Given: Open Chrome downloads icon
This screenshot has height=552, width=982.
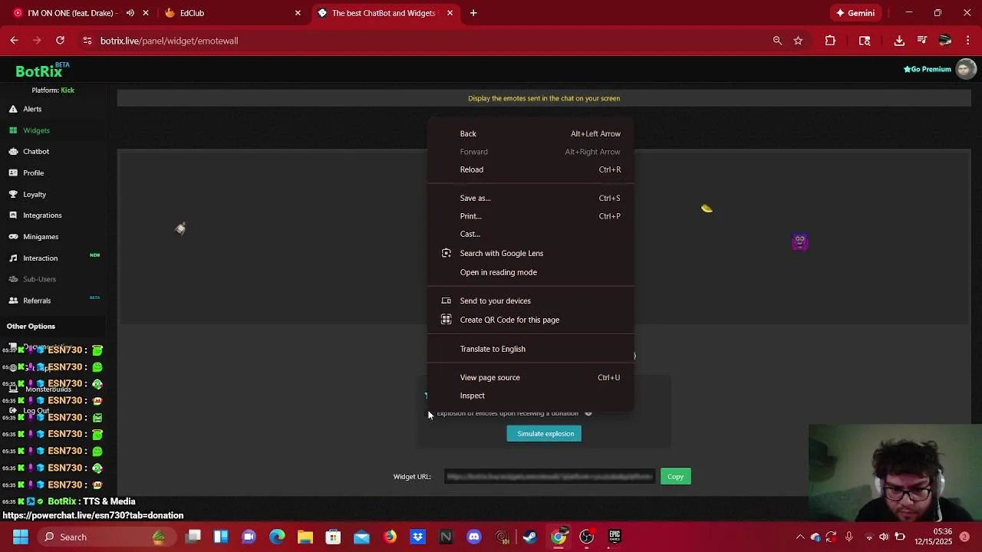Looking at the screenshot, I should [899, 41].
